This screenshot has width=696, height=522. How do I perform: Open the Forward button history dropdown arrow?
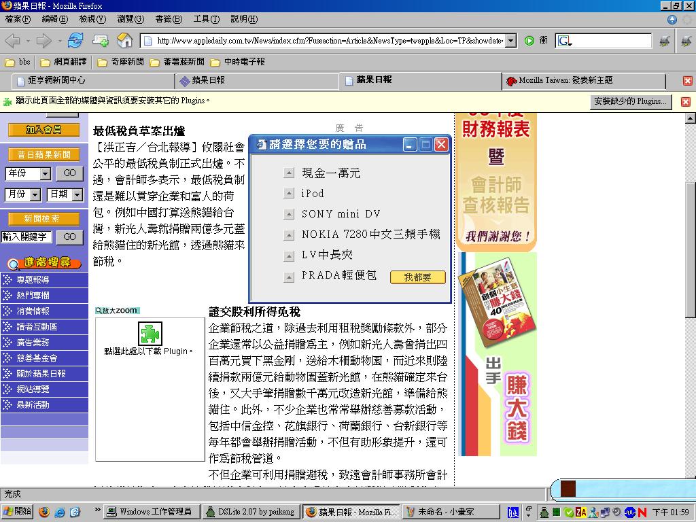[x=60, y=41]
